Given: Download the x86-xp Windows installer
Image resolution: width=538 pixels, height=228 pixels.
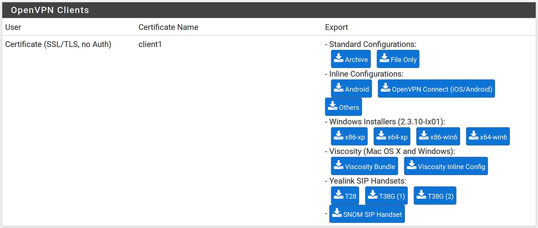Looking at the screenshot, I should point(349,137).
